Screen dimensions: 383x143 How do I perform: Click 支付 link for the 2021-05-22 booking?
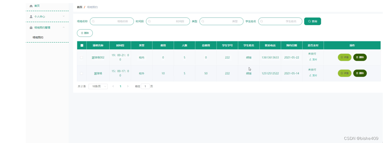[313, 60]
